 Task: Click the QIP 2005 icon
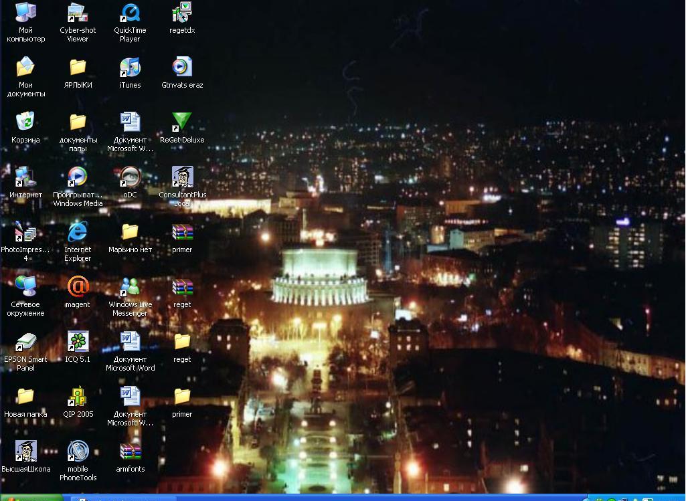tap(78, 397)
